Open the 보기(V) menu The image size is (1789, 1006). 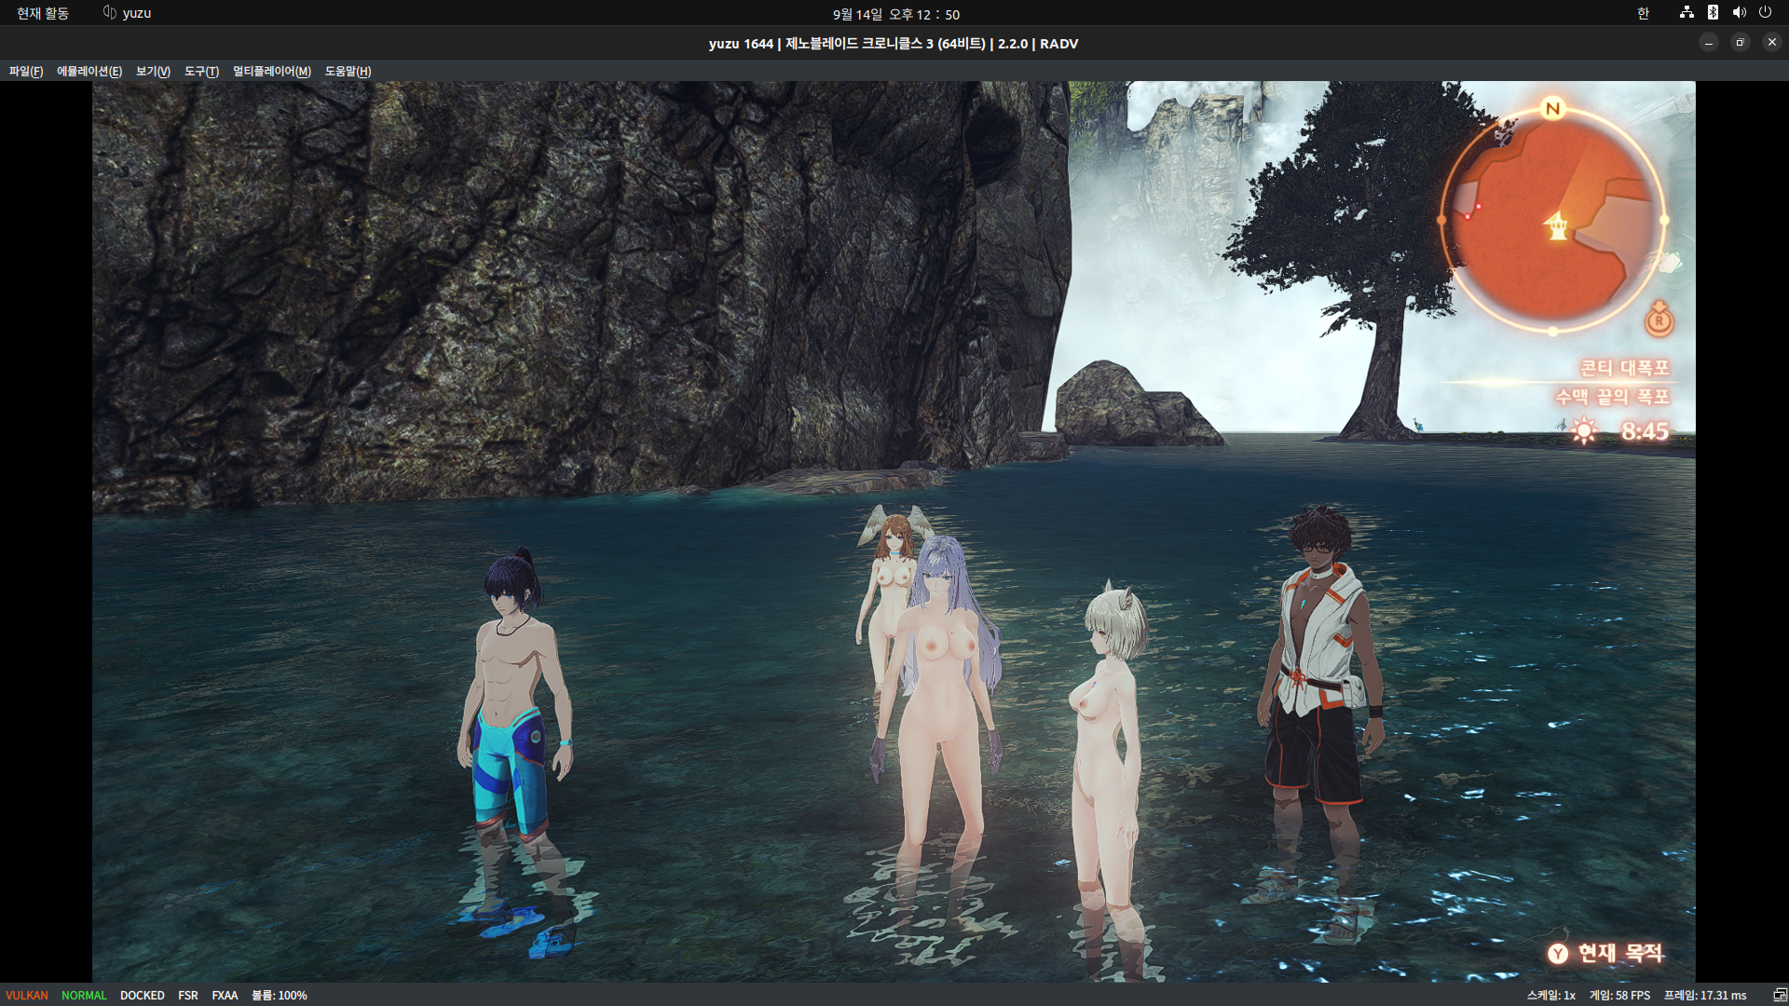tap(153, 71)
